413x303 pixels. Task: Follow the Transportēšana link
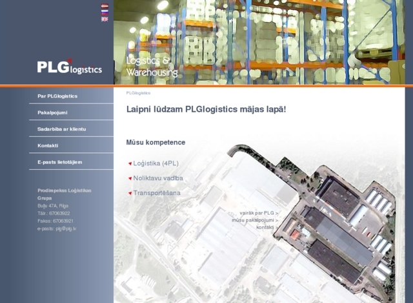coord(157,193)
